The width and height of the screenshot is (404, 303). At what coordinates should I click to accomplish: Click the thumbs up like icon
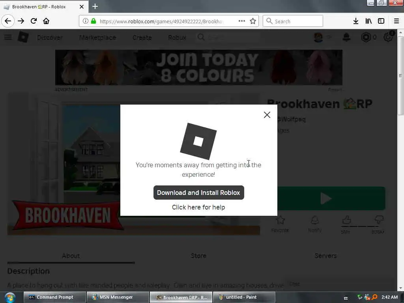click(x=346, y=221)
